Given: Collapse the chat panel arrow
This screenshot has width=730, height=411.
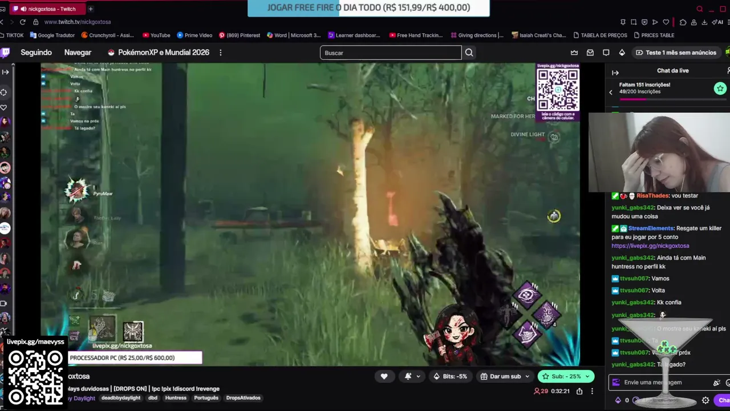Looking at the screenshot, I should click(x=615, y=72).
